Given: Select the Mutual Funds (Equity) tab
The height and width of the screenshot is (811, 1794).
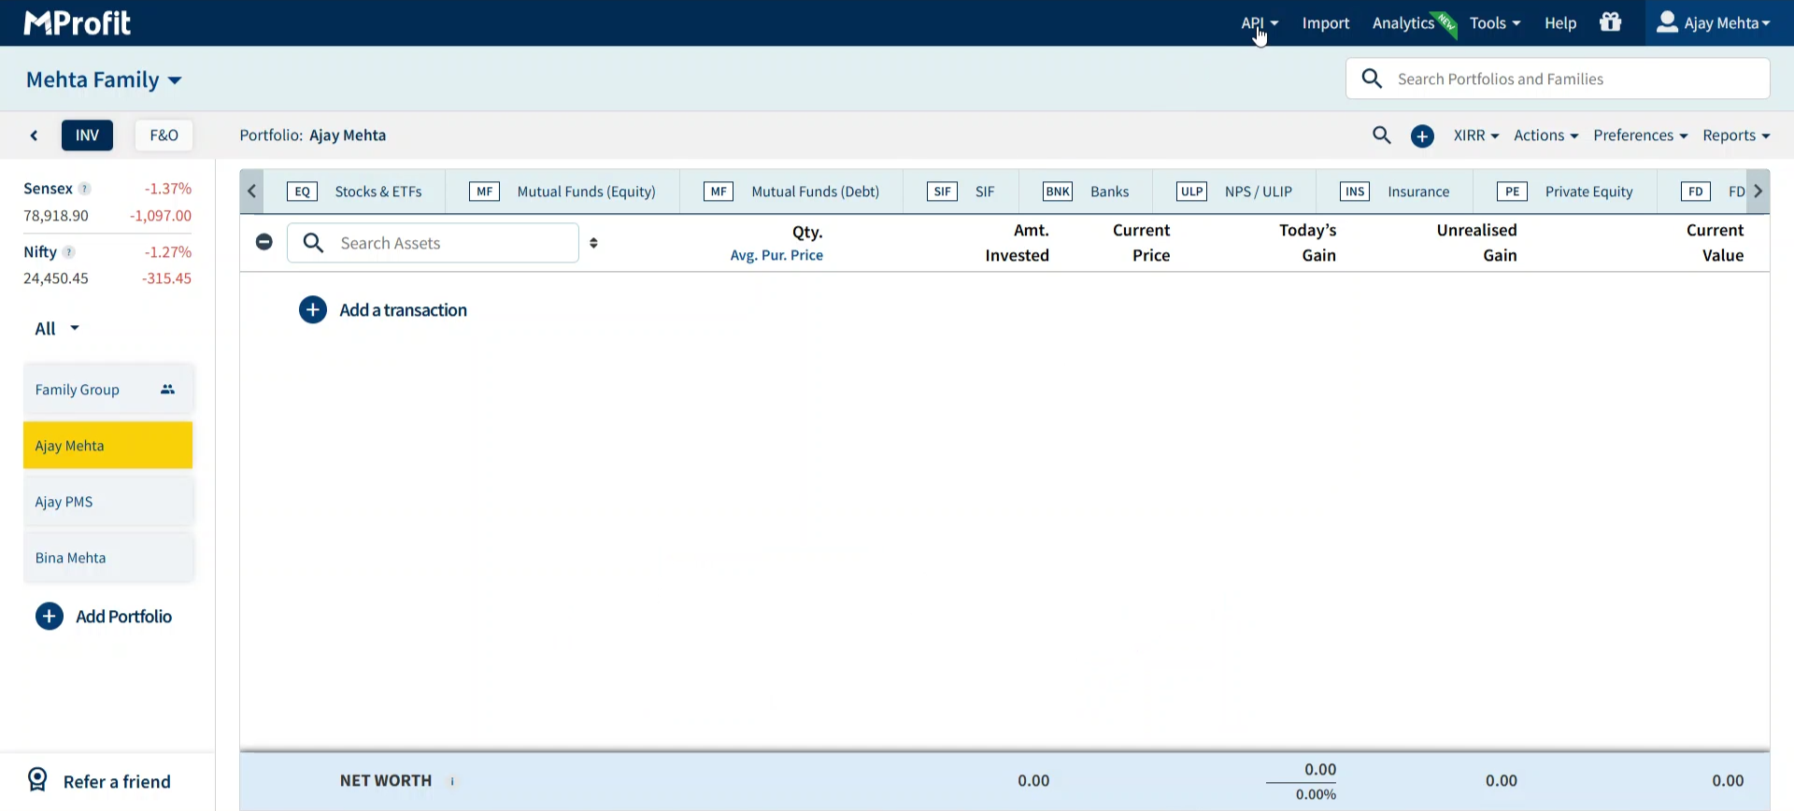Looking at the screenshot, I should [x=562, y=192].
